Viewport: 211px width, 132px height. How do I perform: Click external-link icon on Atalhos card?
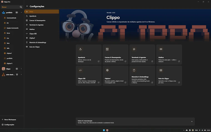(179, 61)
